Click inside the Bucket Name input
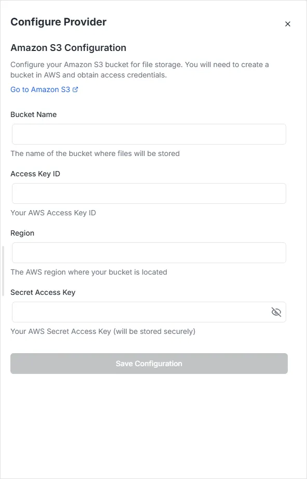Image resolution: width=307 pixels, height=479 pixels. [x=149, y=134]
